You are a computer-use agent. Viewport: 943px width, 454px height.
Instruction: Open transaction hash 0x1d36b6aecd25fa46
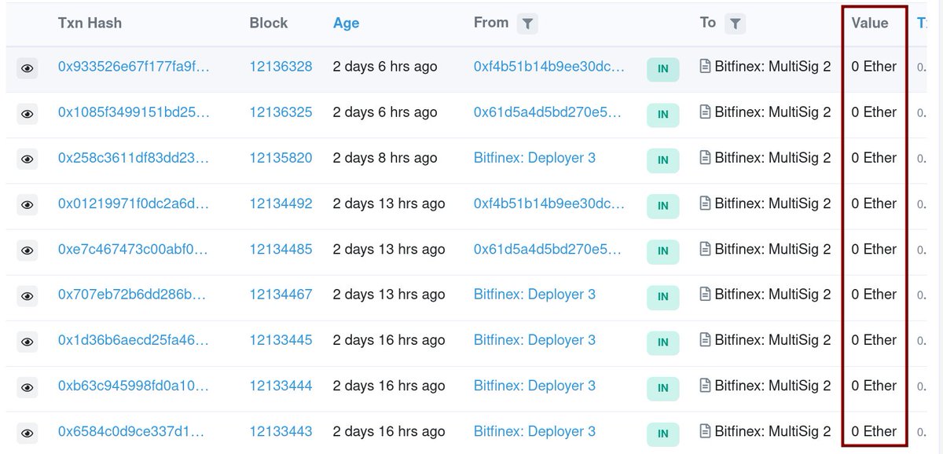pos(134,340)
